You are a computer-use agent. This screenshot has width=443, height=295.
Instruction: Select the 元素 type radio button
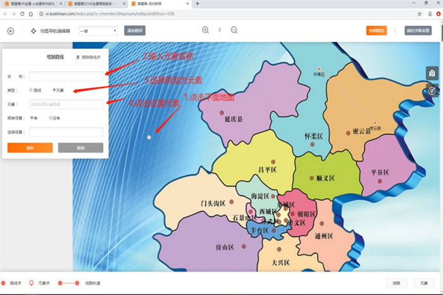pos(54,90)
